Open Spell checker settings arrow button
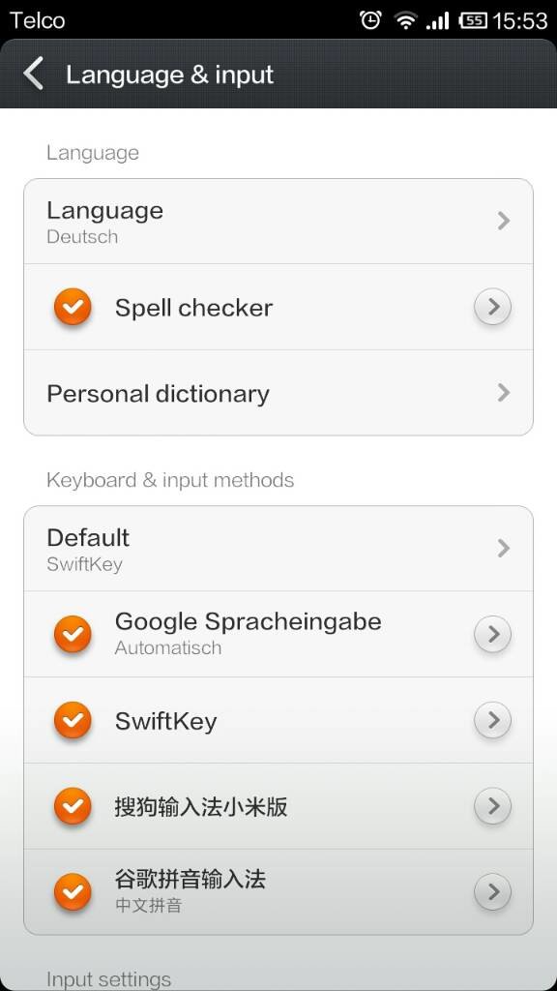This screenshot has width=557, height=991. click(492, 307)
